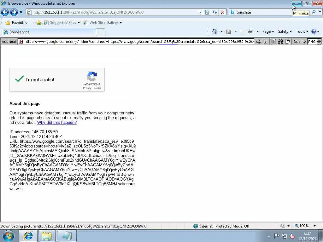Image resolution: width=323 pixels, height=242 pixels.
Task: Open the 'Why did this happen?' link
Action: click(x=57, y=123)
